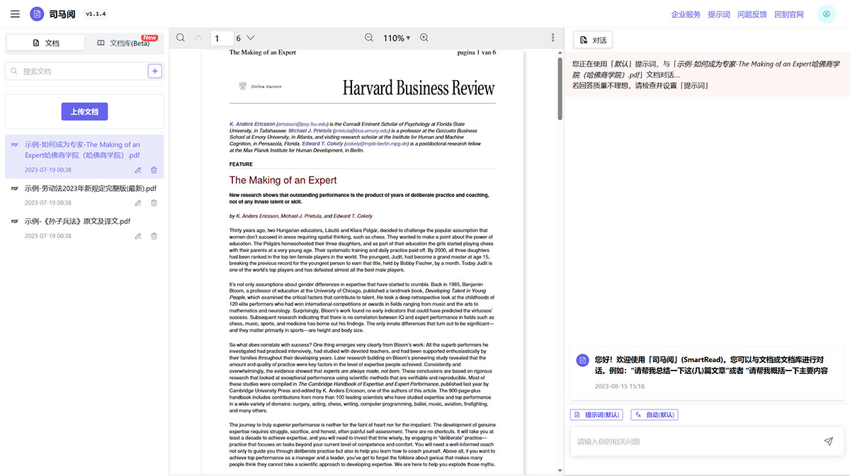
Task: Click the up chevron for the previous page
Action: 199,38
